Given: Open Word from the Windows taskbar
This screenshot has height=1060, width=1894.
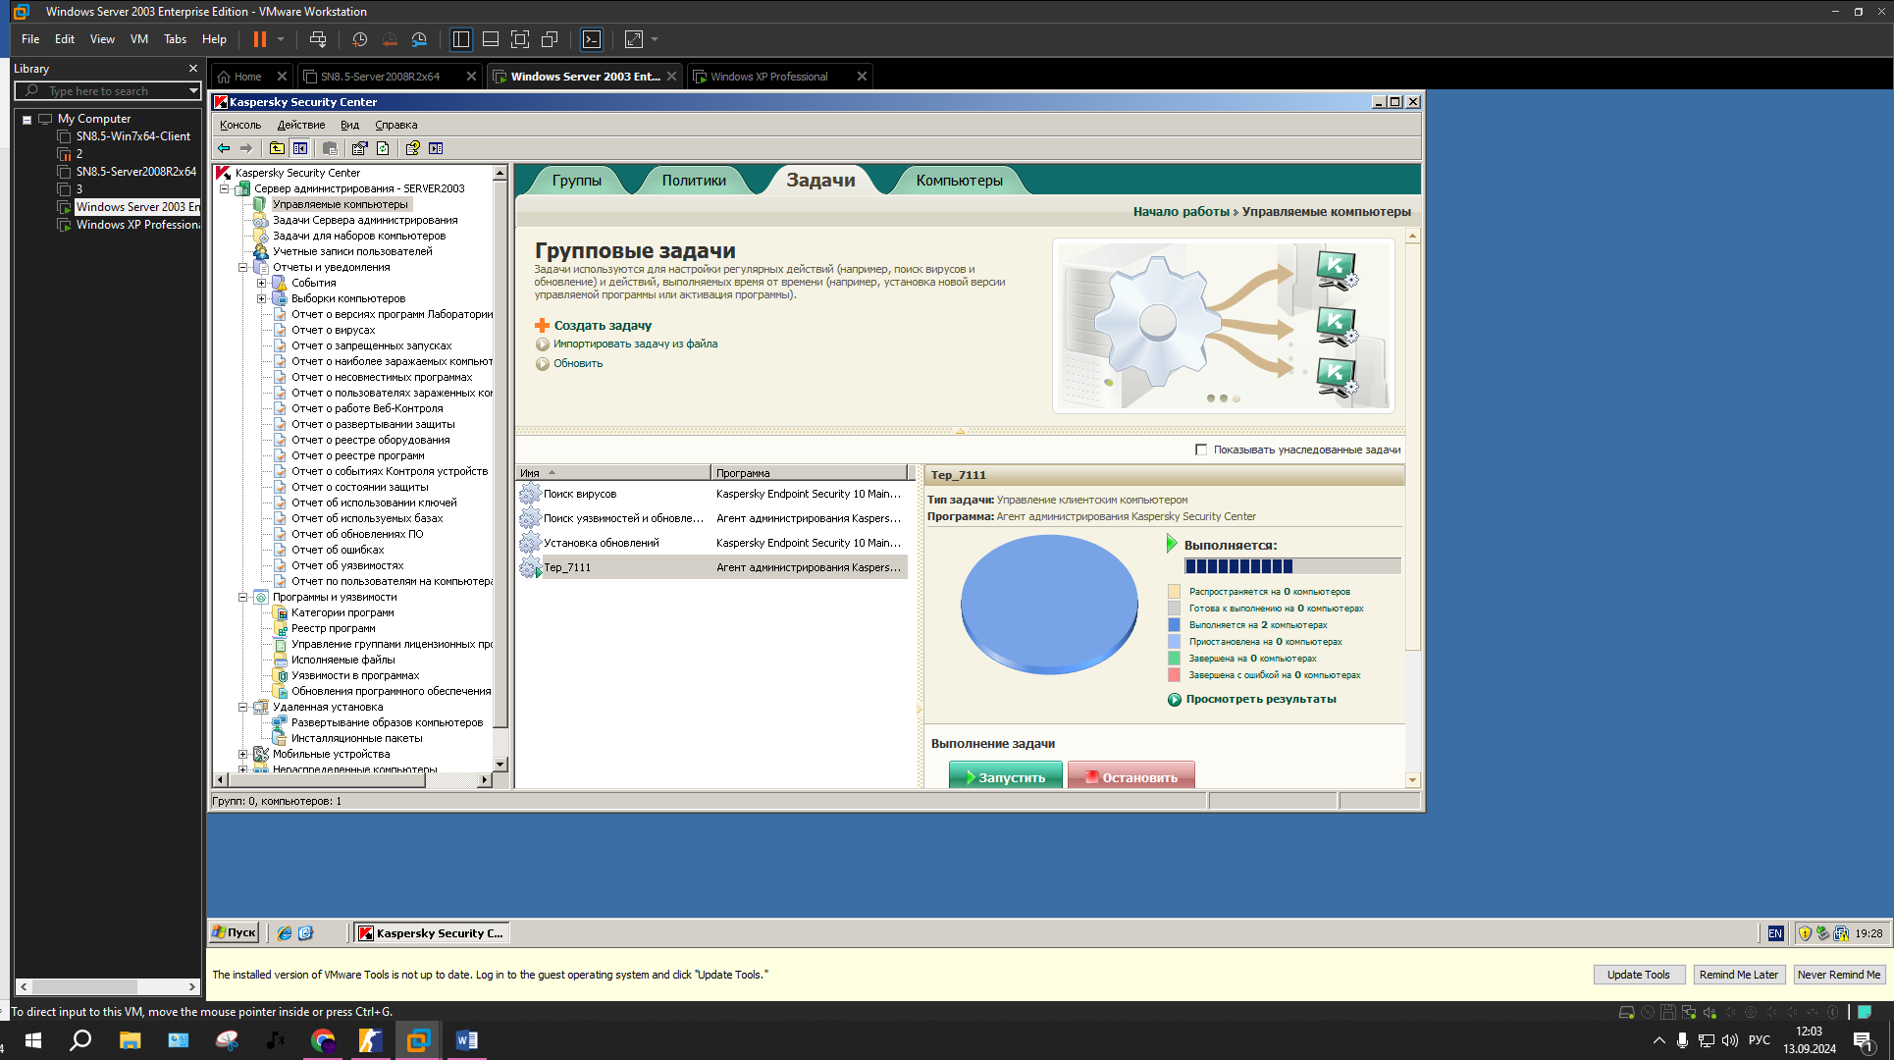Looking at the screenshot, I should coord(466,1040).
